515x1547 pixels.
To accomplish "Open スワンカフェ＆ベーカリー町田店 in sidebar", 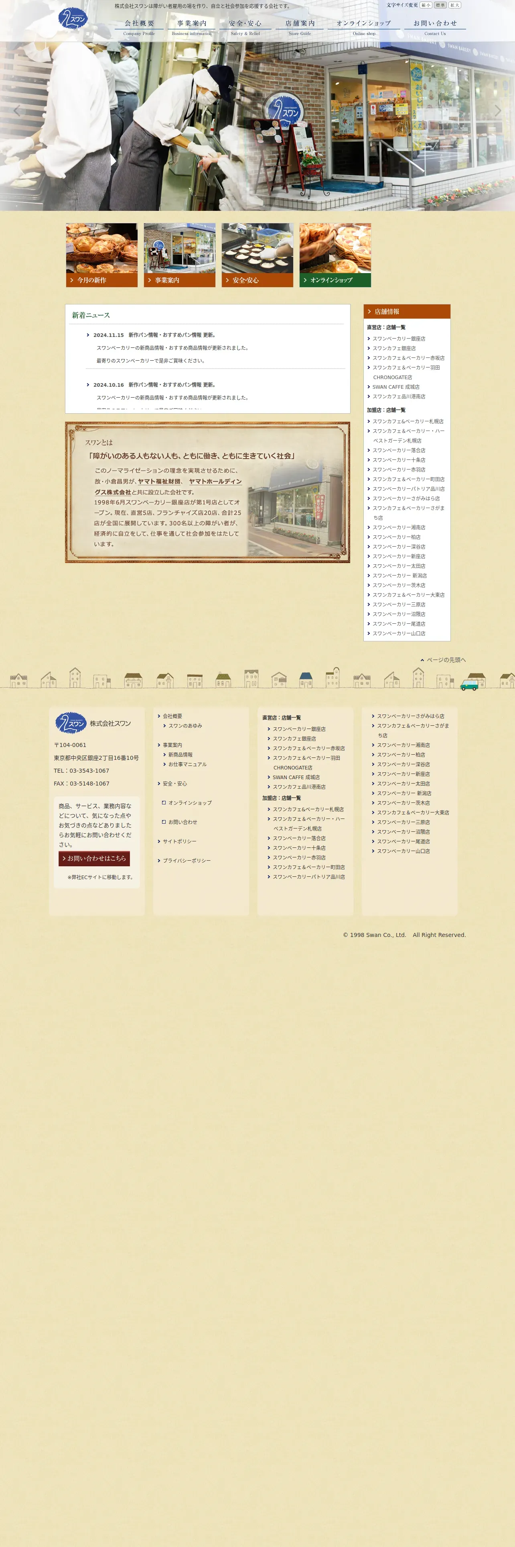I will (408, 479).
